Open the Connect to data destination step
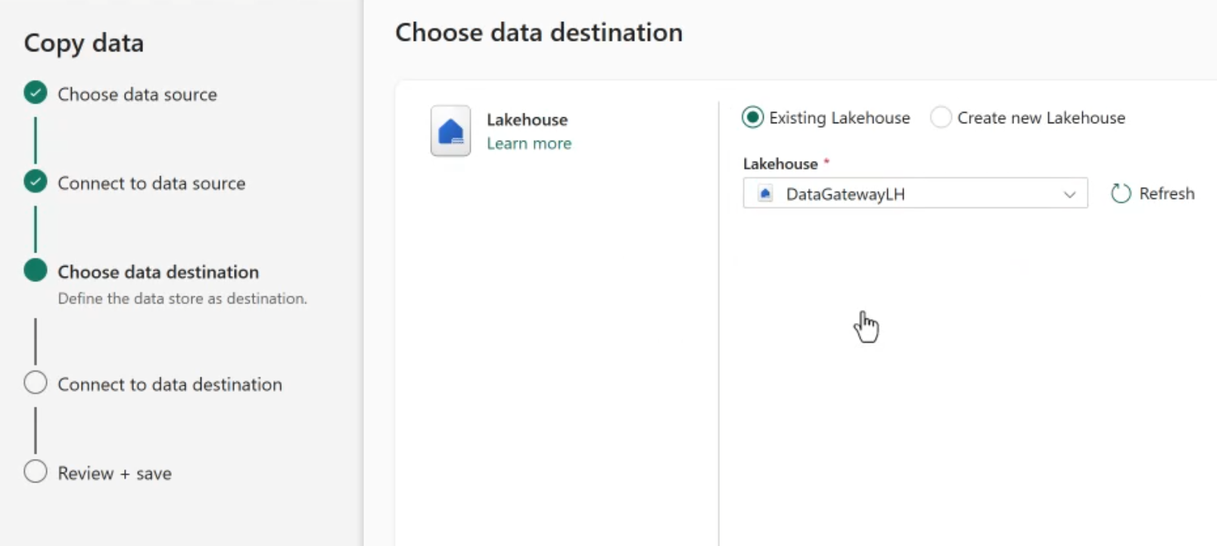The image size is (1217, 546). (170, 384)
